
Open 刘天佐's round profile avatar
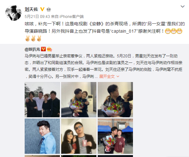13,13
